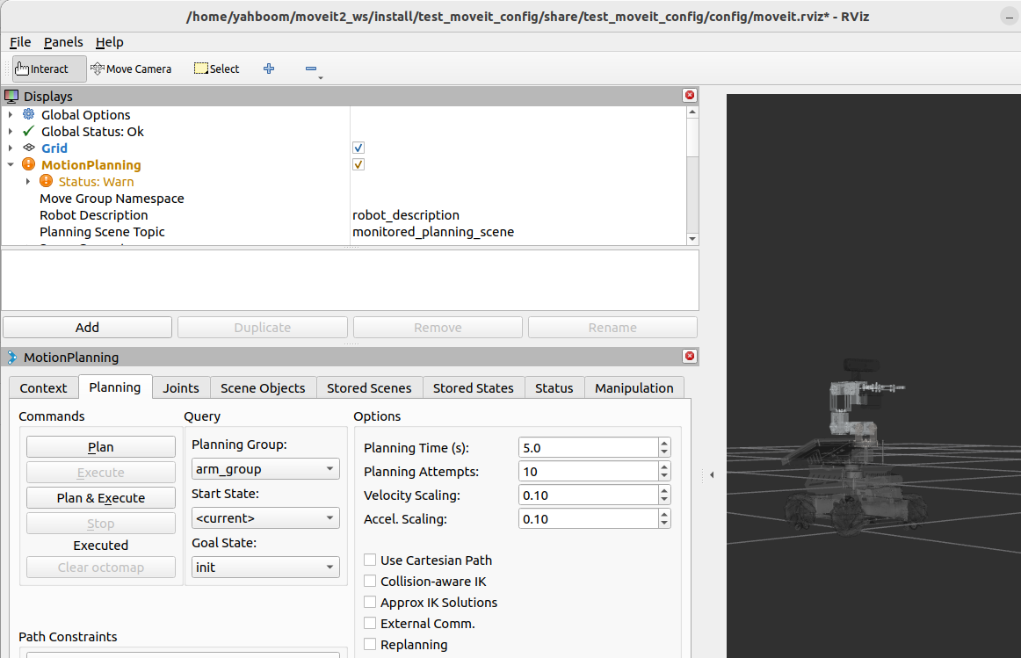Click the Displays panel monitor icon
Viewport: 1021px width, 658px height.
[11, 97]
